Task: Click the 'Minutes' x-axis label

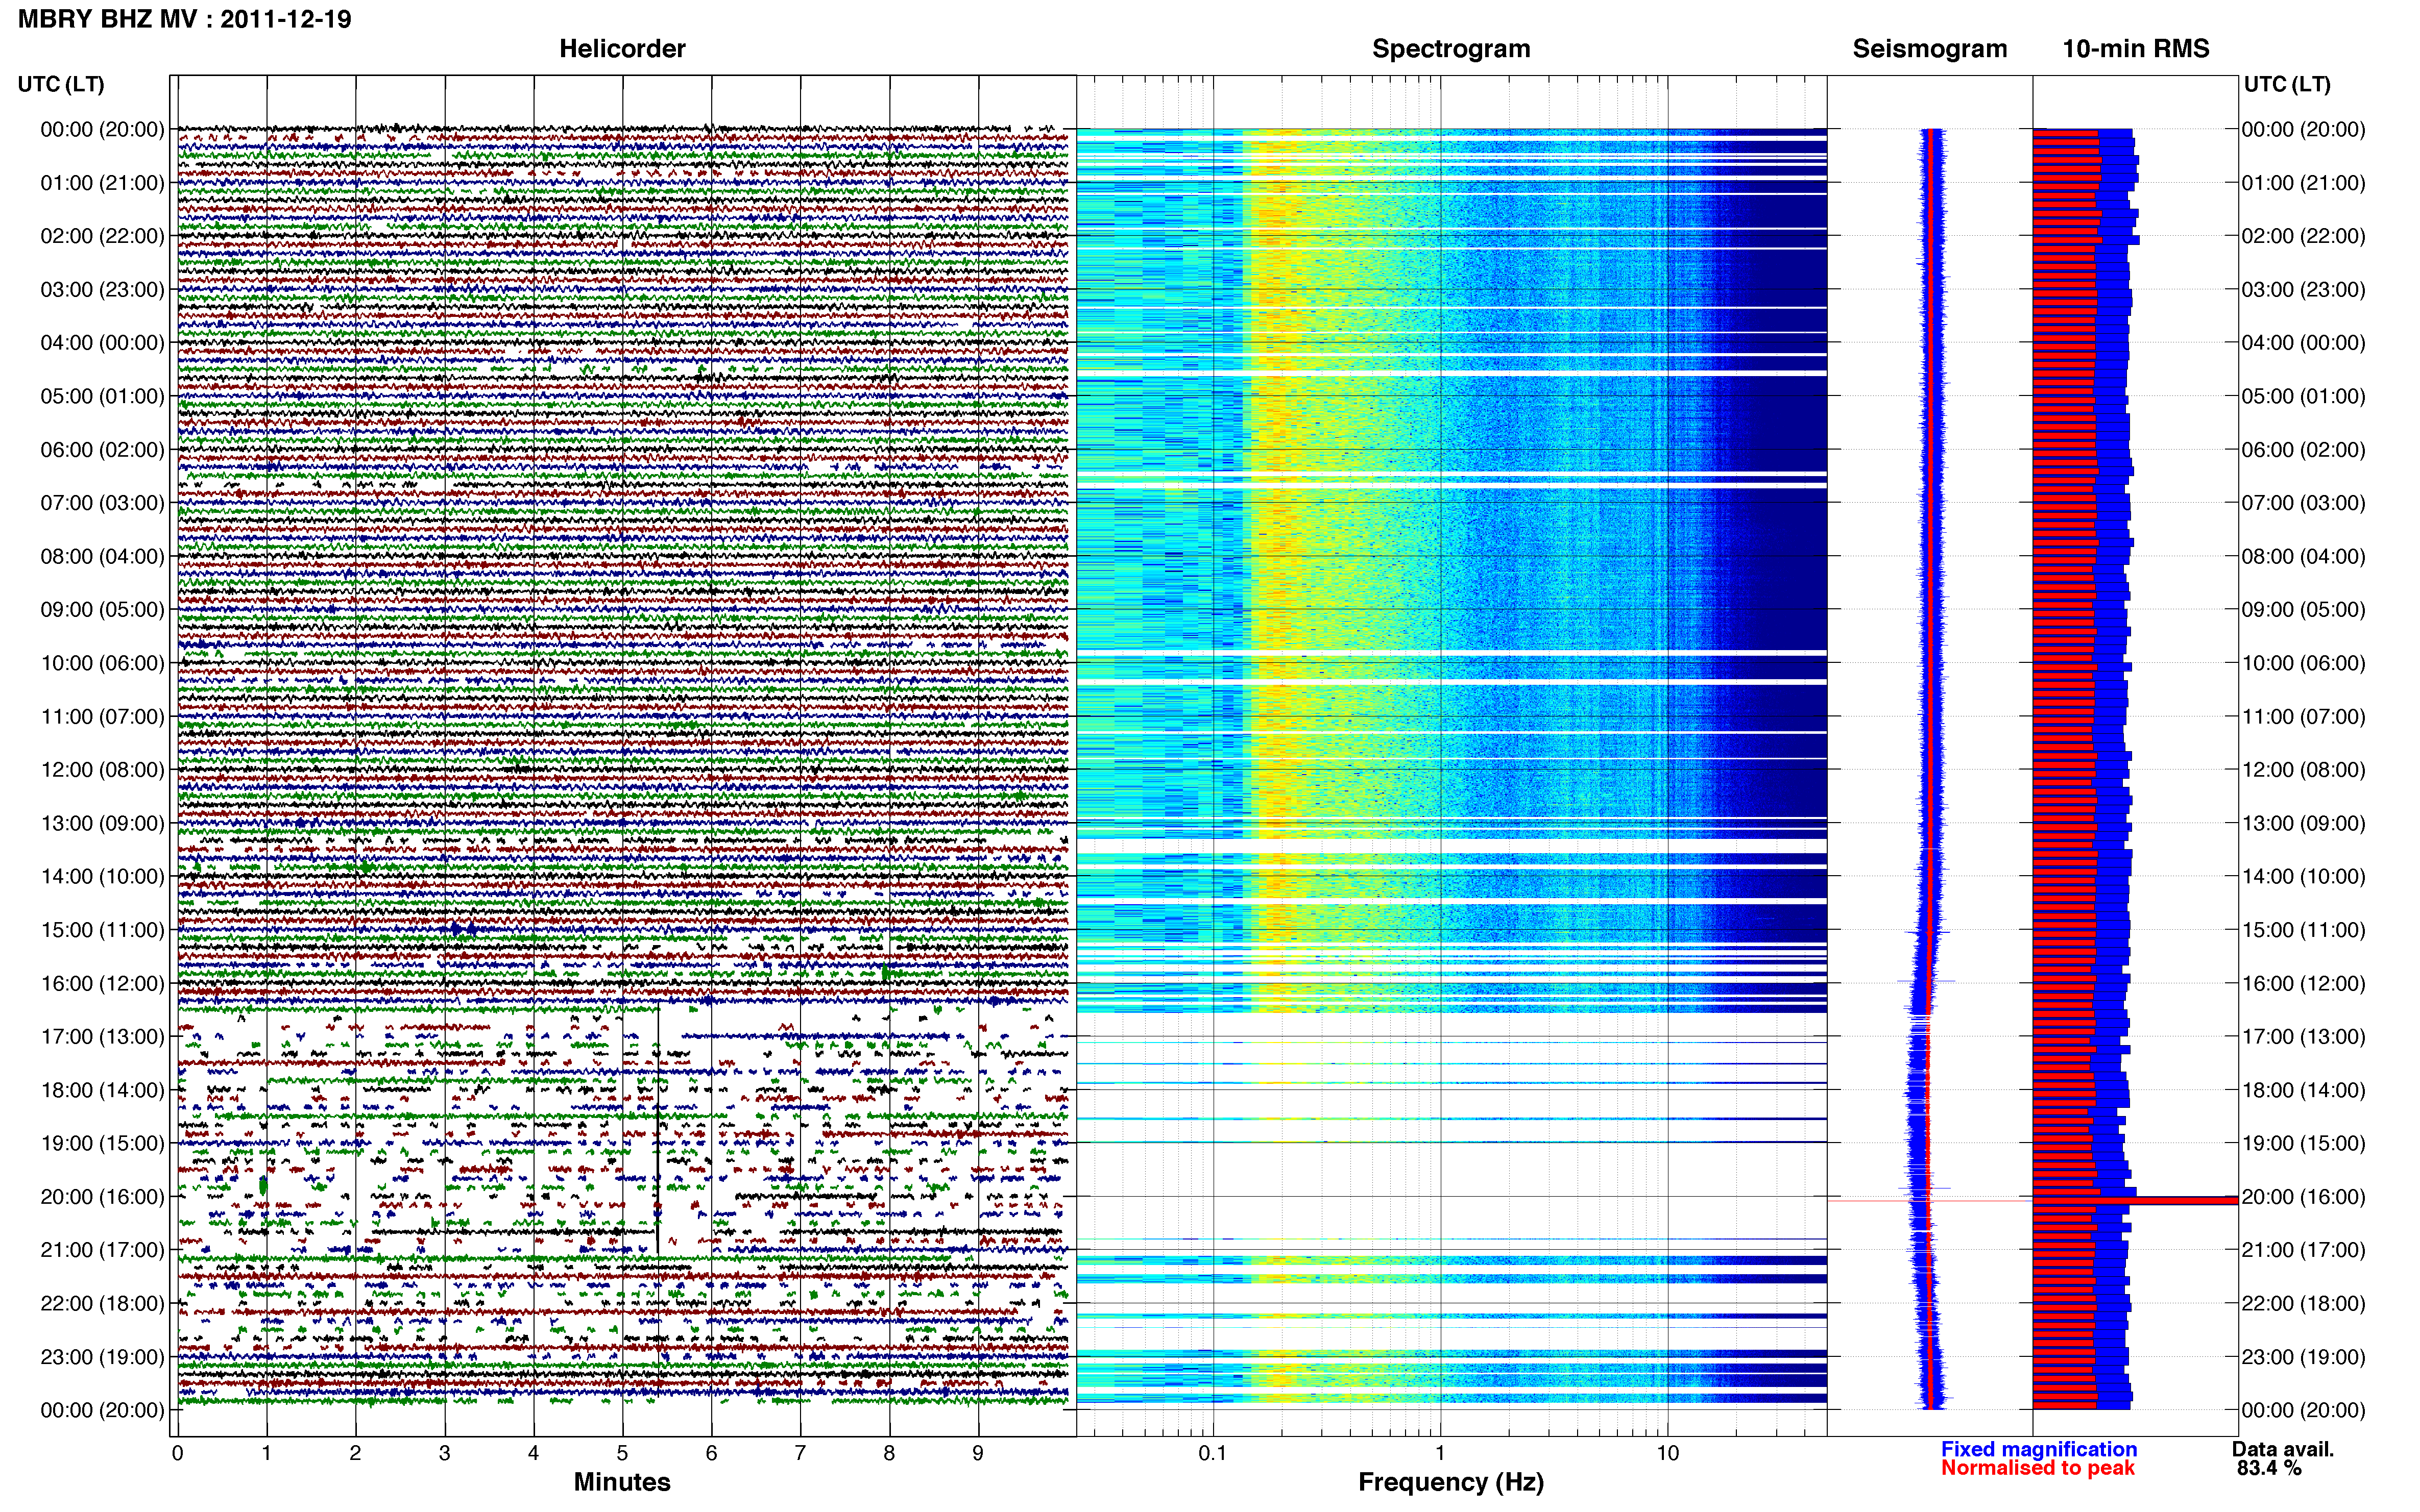Action: (622, 1482)
